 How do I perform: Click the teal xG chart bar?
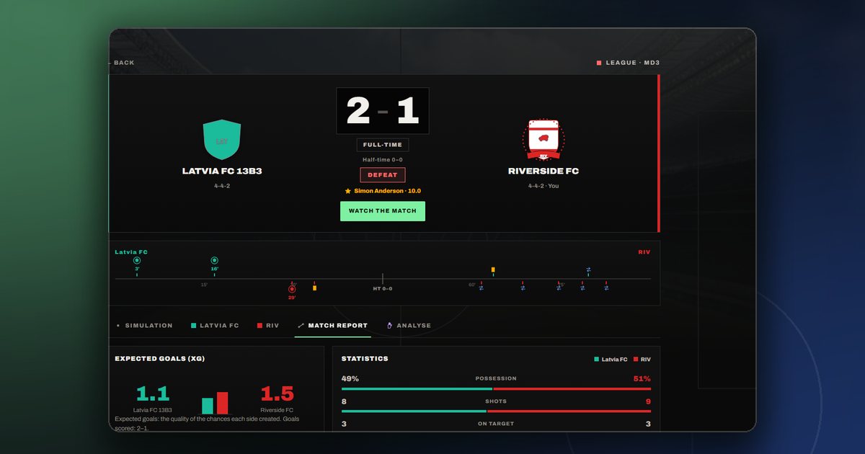click(208, 406)
